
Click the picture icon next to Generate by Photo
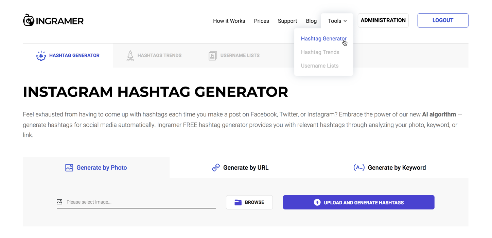coord(69,168)
